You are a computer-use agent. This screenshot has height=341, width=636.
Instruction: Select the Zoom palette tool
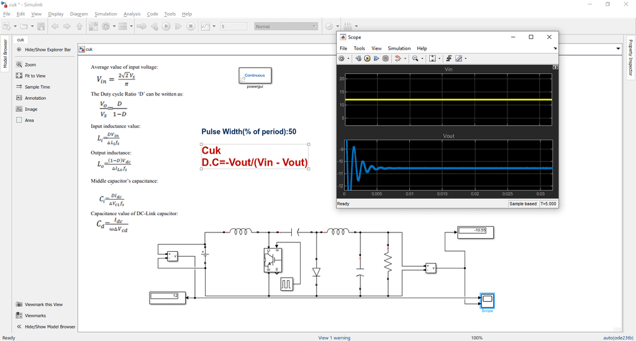click(x=26, y=64)
